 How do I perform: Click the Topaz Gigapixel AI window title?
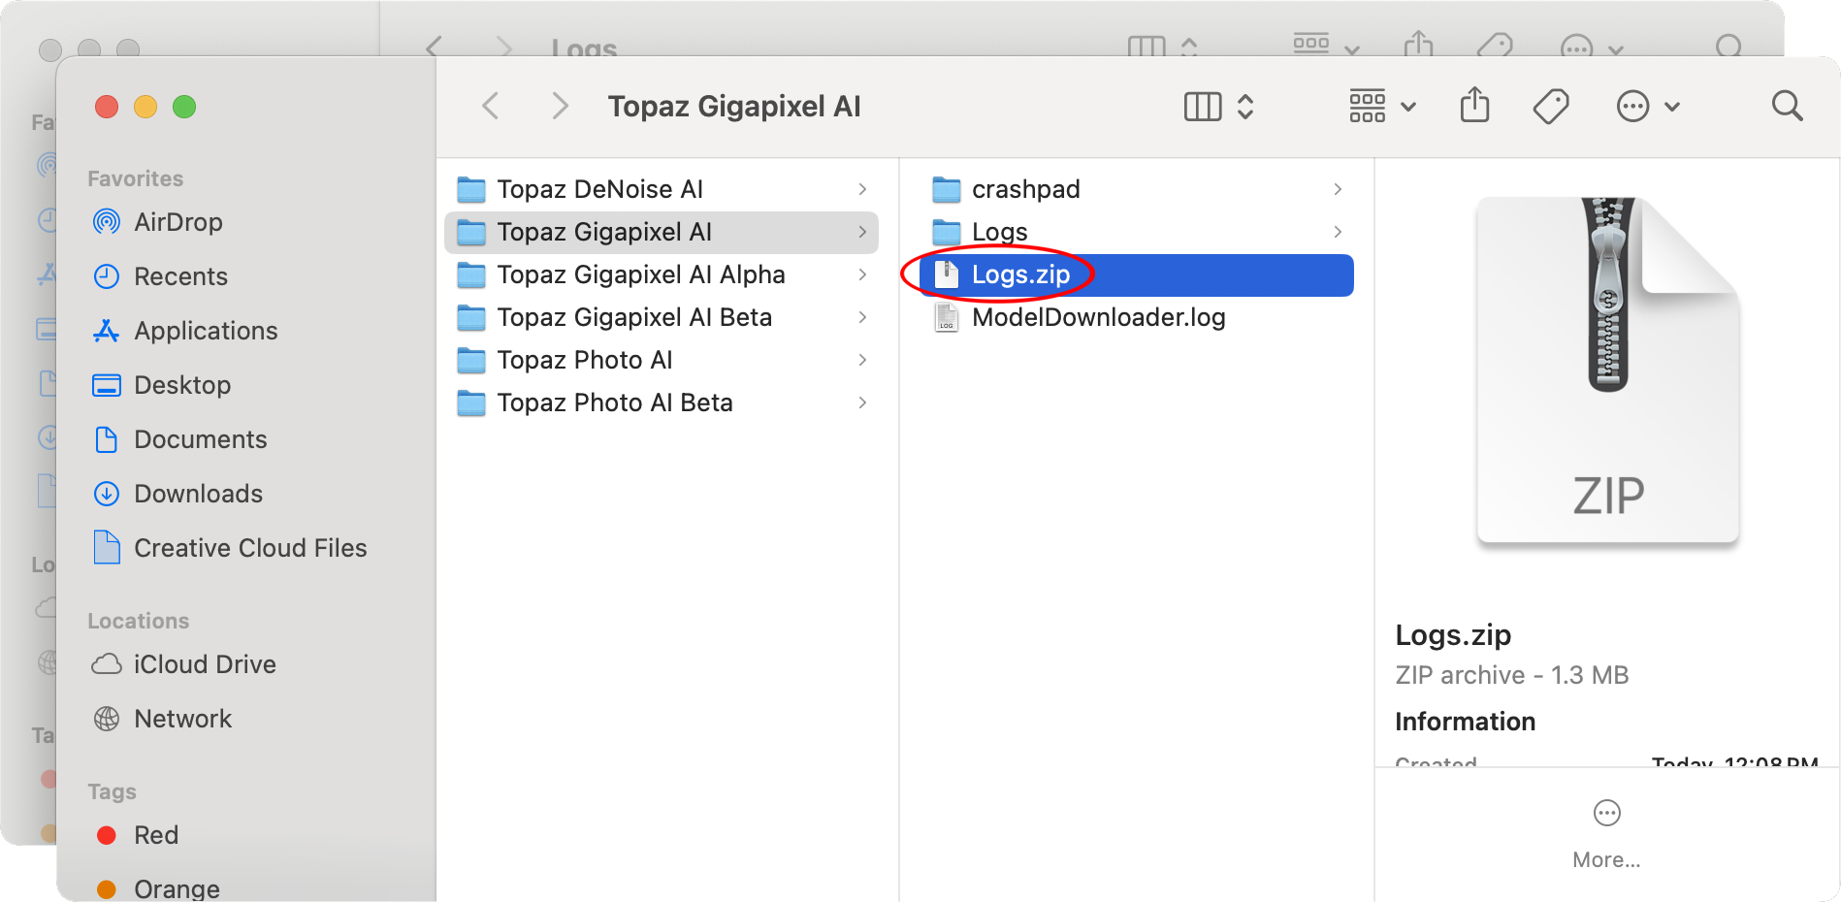tap(734, 106)
